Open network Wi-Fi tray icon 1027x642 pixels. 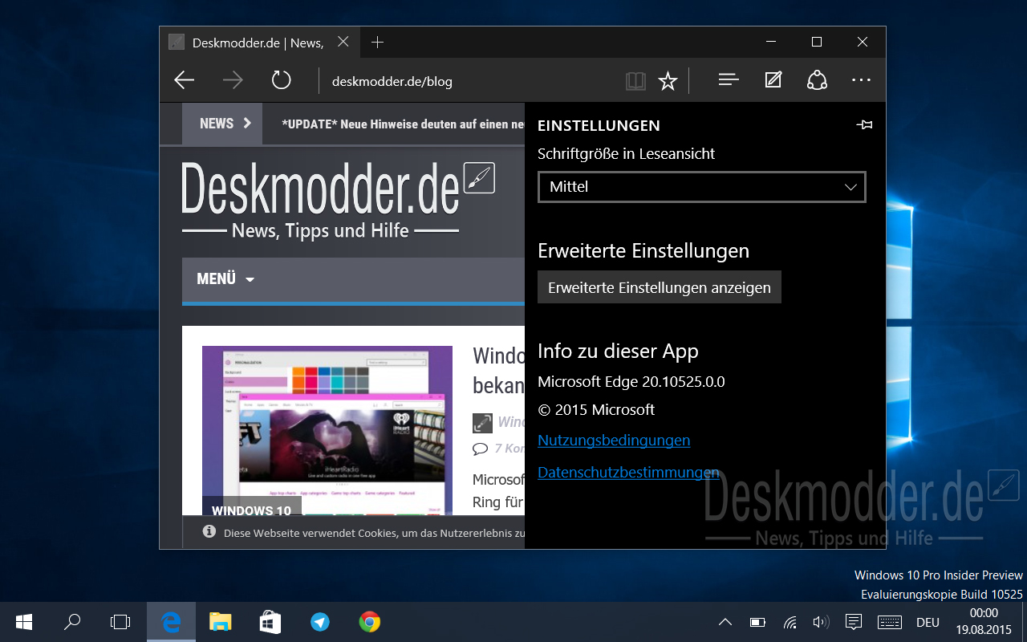point(790,622)
